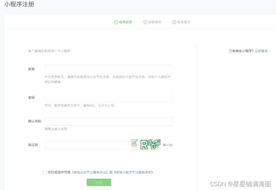Click 换一张 to refresh the captcha
The image size is (276, 190).
point(168,145)
